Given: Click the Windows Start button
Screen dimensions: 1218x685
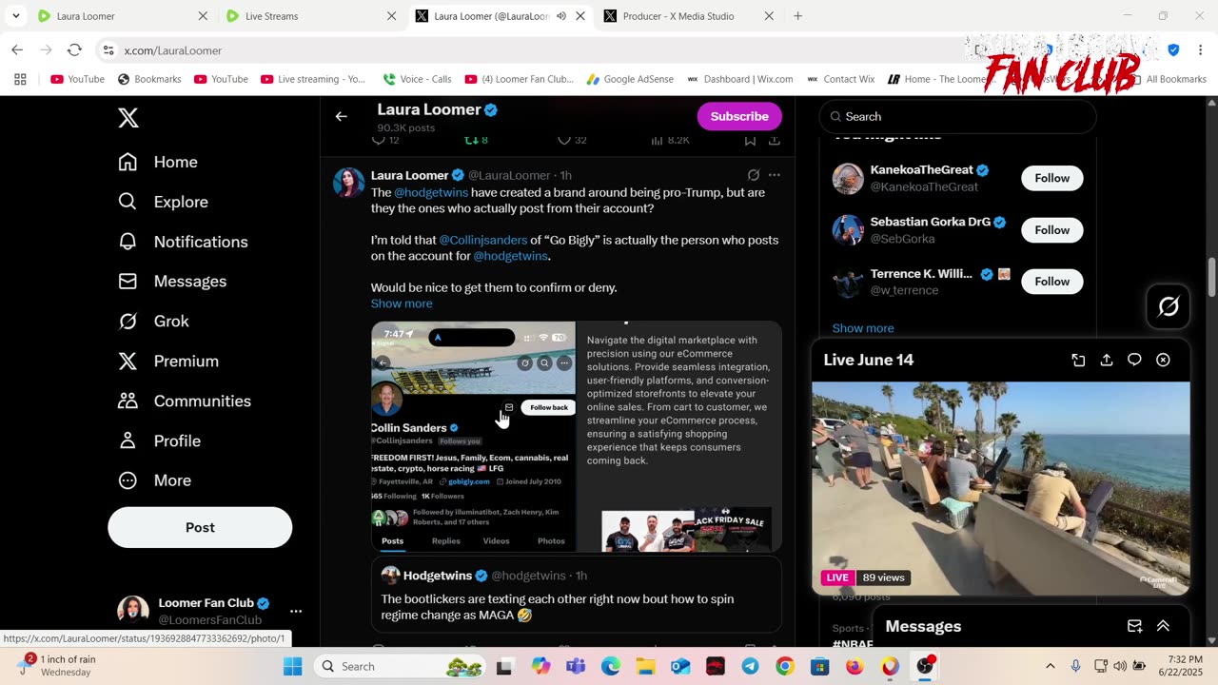Looking at the screenshot, I should (292, 666).
